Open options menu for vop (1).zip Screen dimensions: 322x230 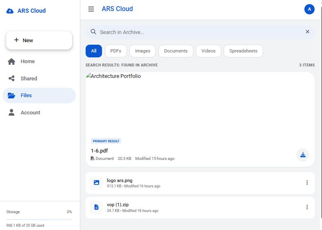307,207
